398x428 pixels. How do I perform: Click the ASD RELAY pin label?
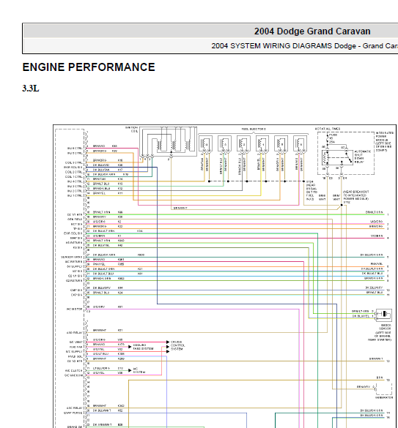[x=74, y=333]
